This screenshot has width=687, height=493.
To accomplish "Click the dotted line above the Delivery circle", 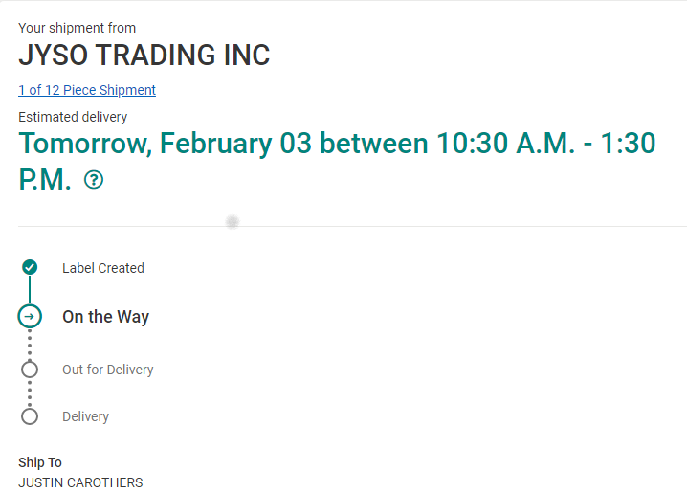I will (30, 393).
